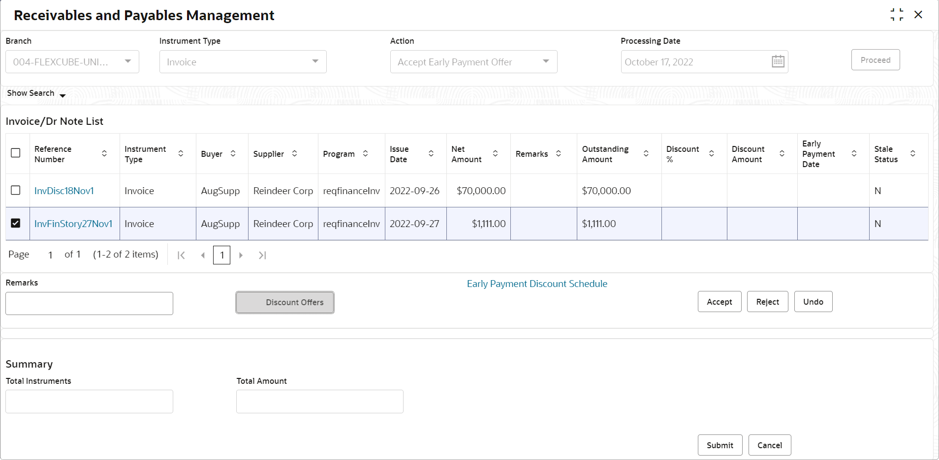Sort by Issue Date column arrows

(431, 154)
